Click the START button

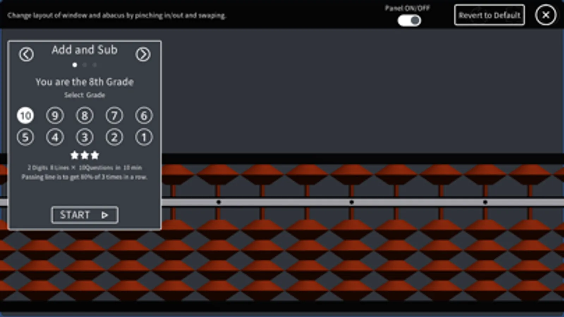(85, 215)
